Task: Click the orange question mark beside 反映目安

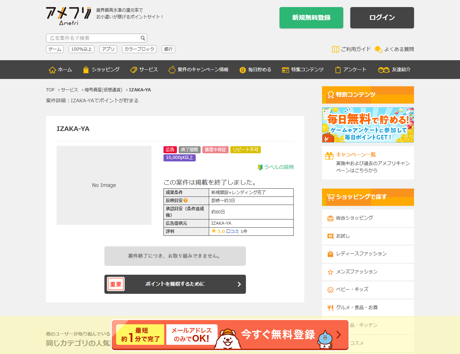Action: (185, 200)
